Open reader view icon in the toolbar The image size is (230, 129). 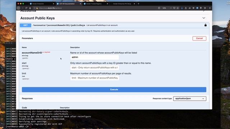159,8
